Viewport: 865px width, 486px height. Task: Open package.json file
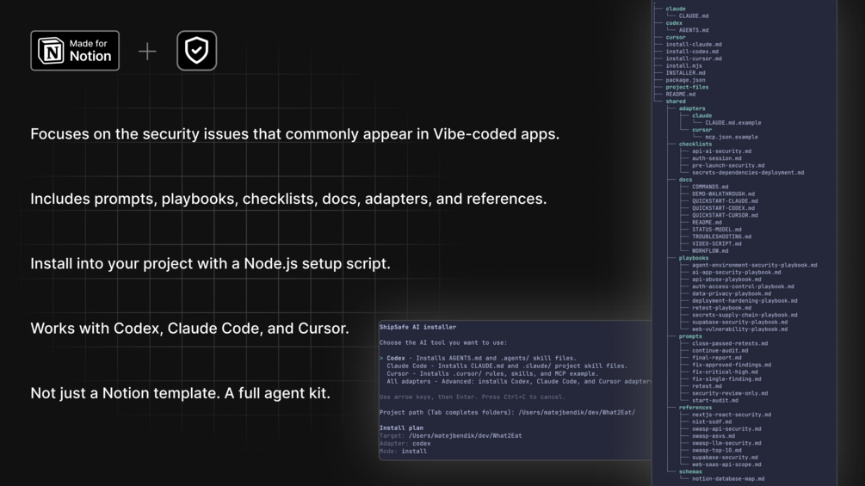(685, 81)
